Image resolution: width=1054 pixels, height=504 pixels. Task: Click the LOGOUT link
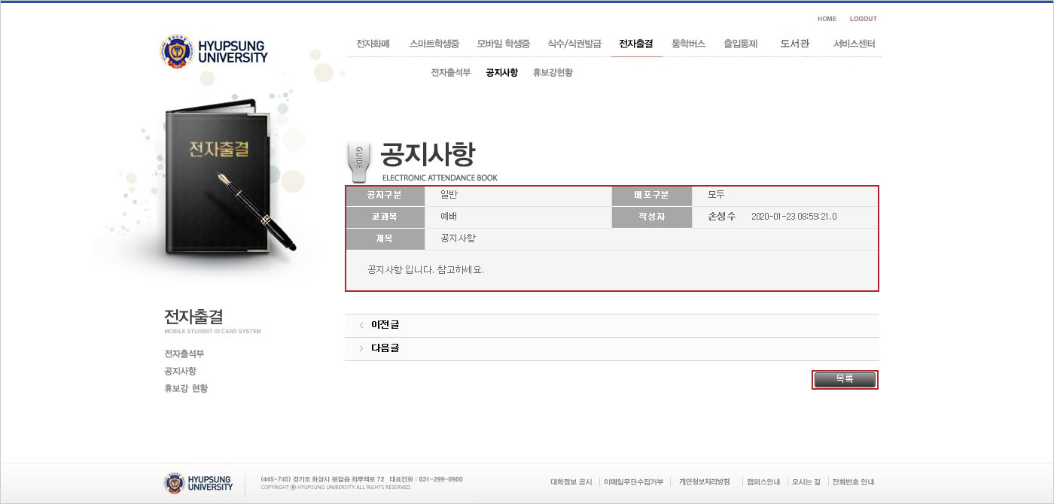863,19
